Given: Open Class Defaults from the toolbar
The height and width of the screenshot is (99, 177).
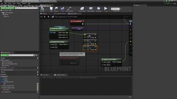Looking at the screenshot, I should (x=91, y=9).
